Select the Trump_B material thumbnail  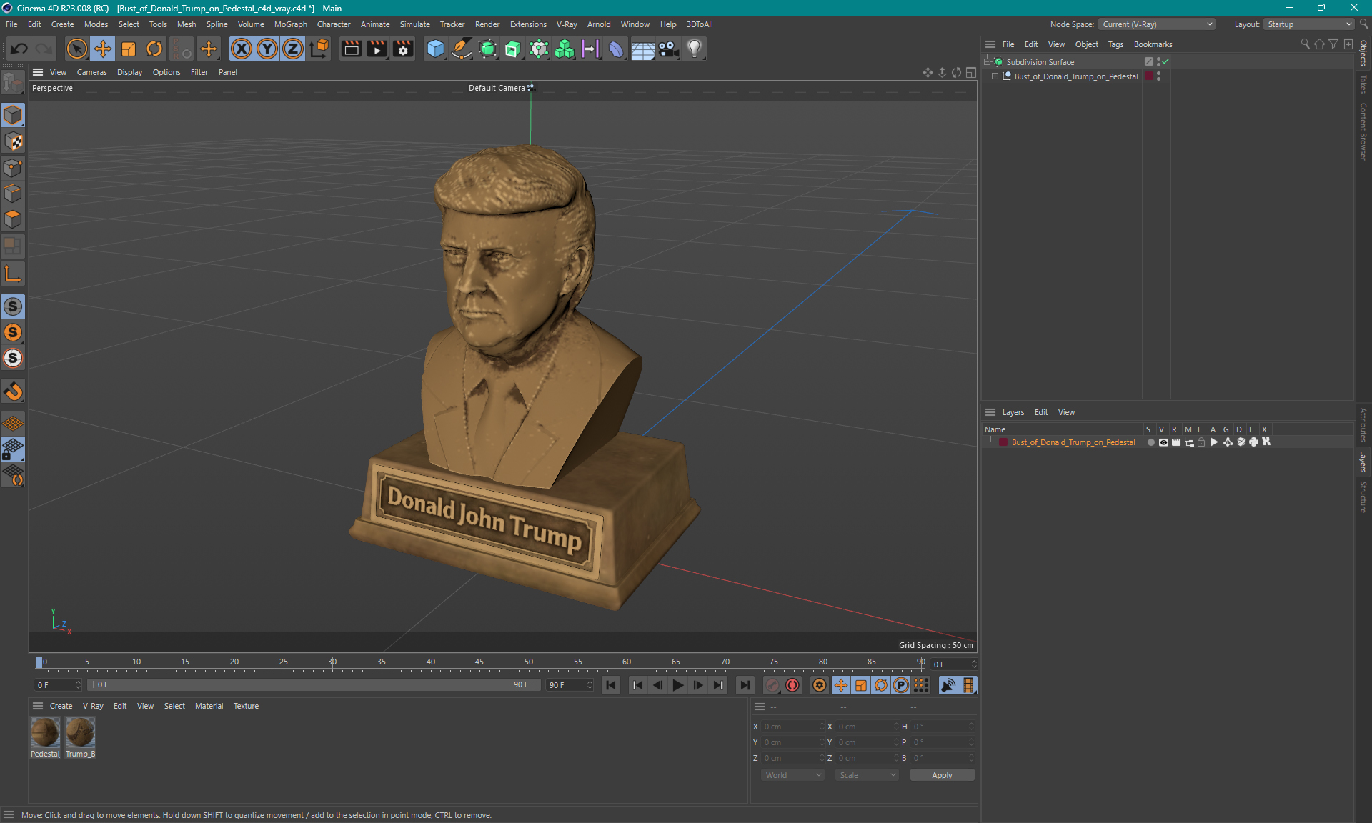tap(80, 732)
